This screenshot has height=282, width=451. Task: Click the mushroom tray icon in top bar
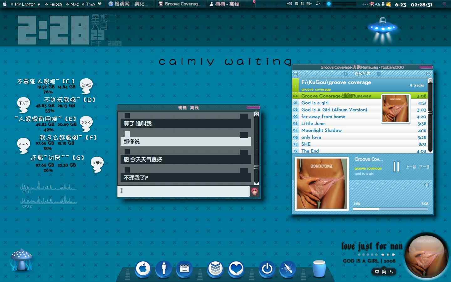(372, 4)
